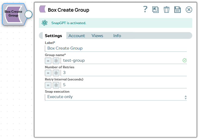Switch to the Views tab
Image resolution: width=199 pixels, height=139 pixels.
(x=97, y=36)
